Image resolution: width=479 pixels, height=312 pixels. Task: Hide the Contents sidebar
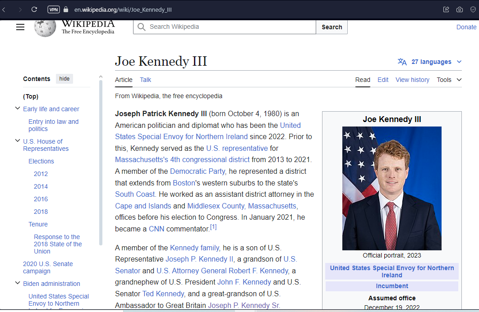tap(64, 79)
